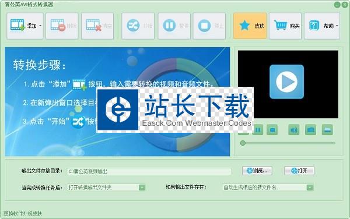
Task: Click the 浏览... (Browse) button
Action: 257,171
